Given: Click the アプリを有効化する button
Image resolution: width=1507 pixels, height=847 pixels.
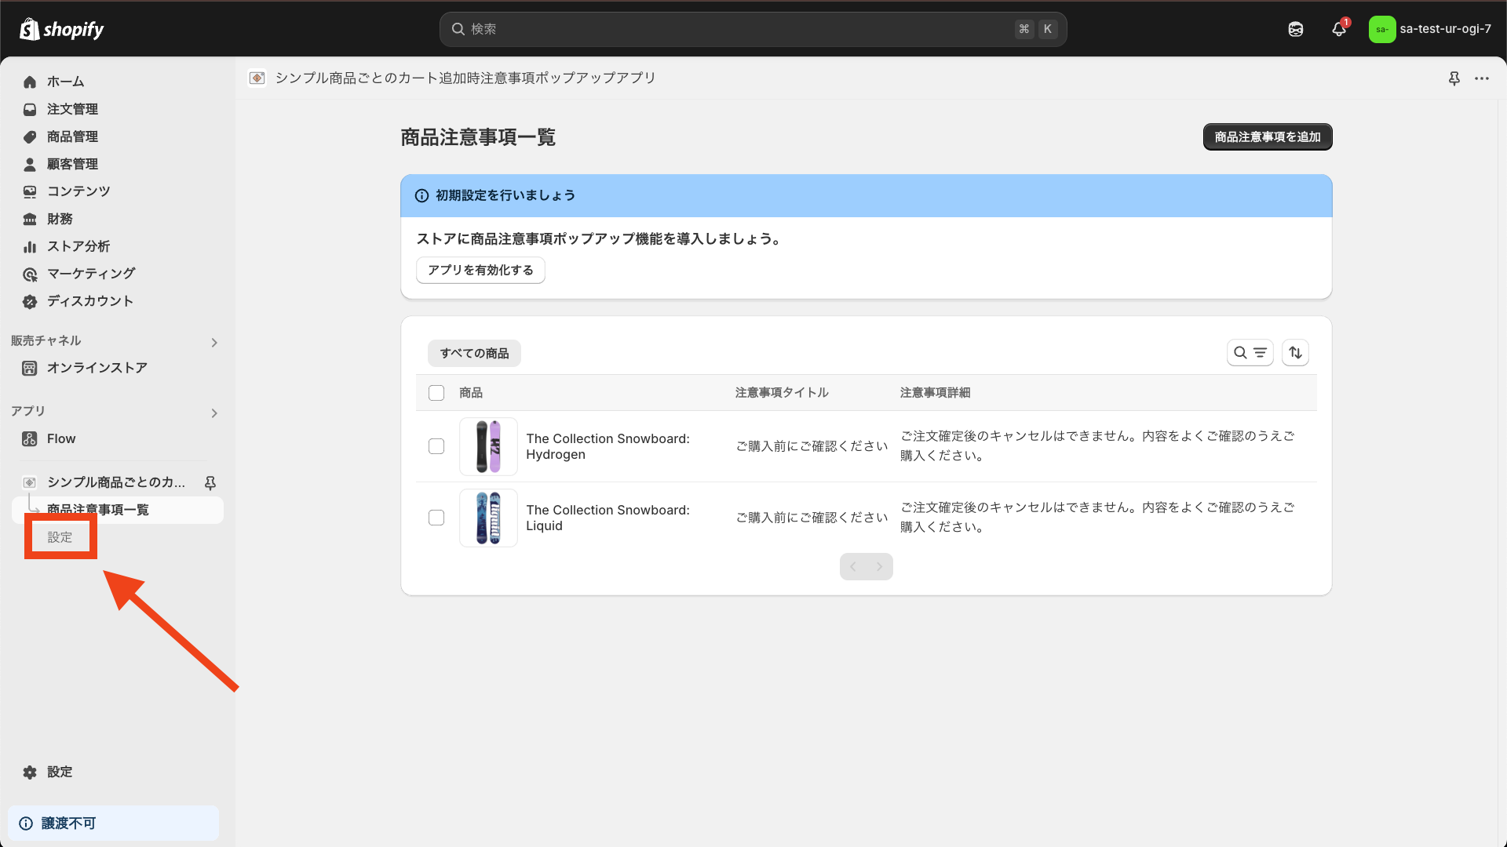Looking at the screenshot, I should click(x=480, y=270).
